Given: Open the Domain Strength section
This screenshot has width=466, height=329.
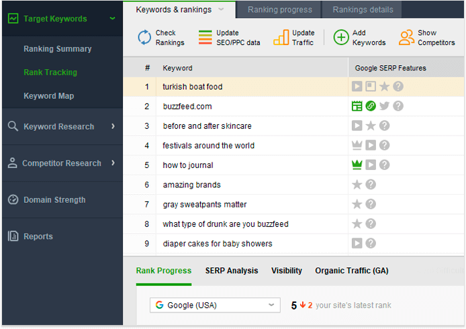Looking at the screenshot, I should (54, 200).
